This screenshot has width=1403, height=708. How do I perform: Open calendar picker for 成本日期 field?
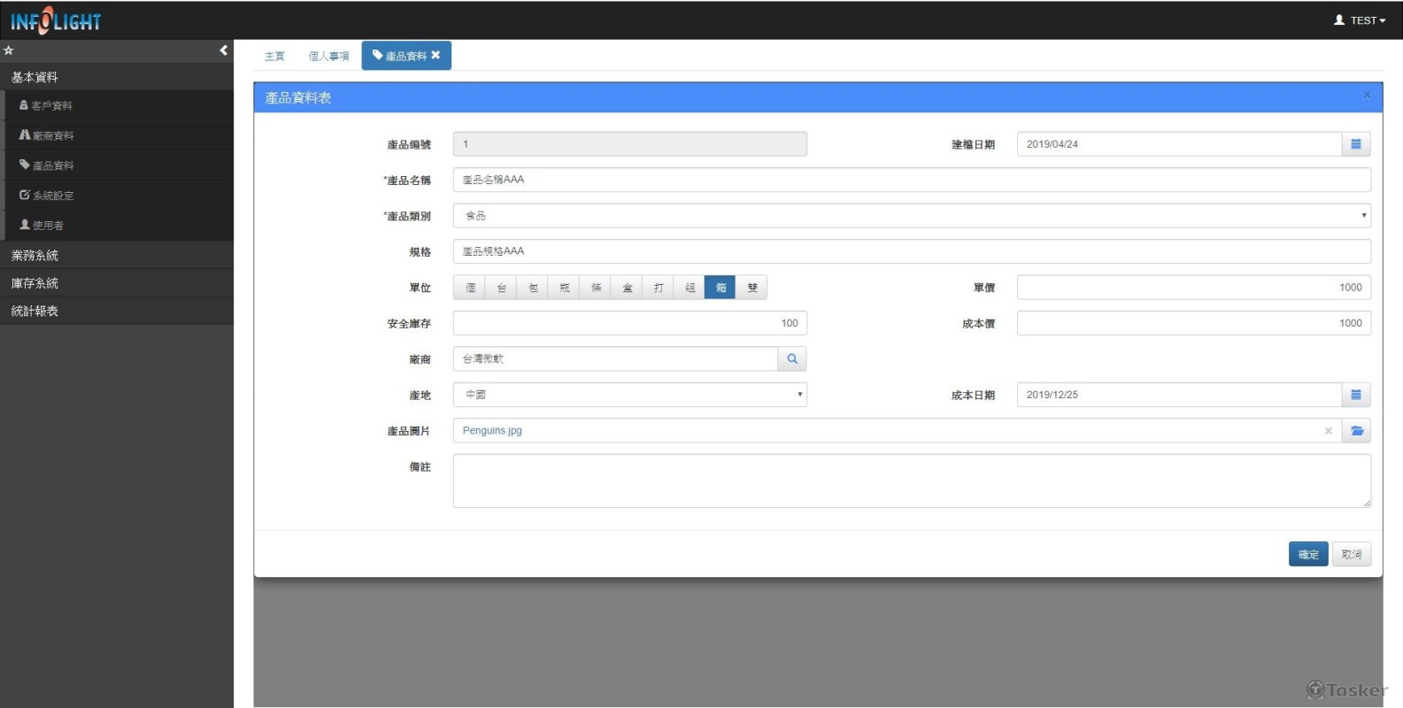coord(1355,395)
